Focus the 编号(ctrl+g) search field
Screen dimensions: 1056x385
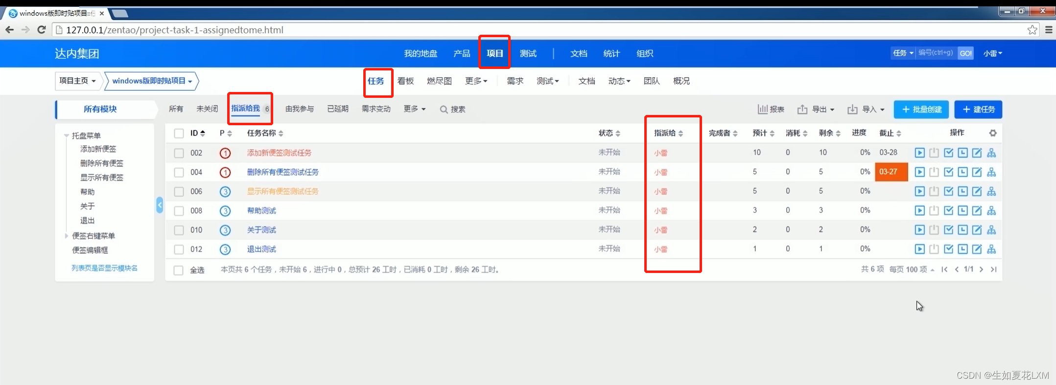click(936, 53)
